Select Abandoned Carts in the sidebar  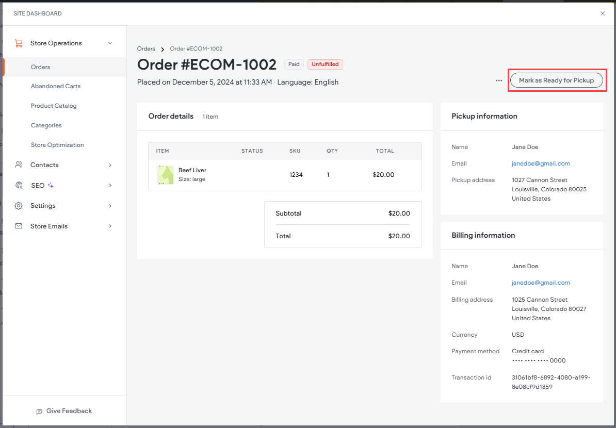click(x=55, y=86)
